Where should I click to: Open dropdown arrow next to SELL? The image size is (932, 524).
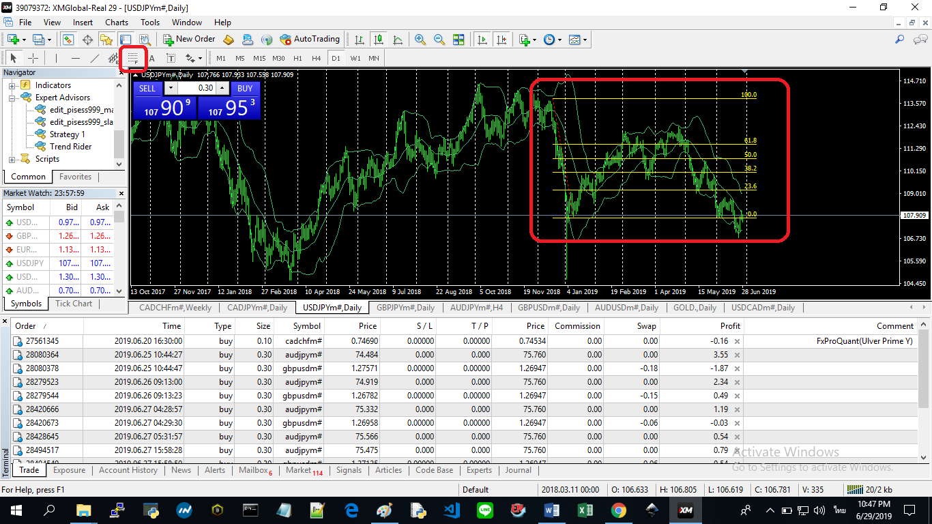point(171,88)
